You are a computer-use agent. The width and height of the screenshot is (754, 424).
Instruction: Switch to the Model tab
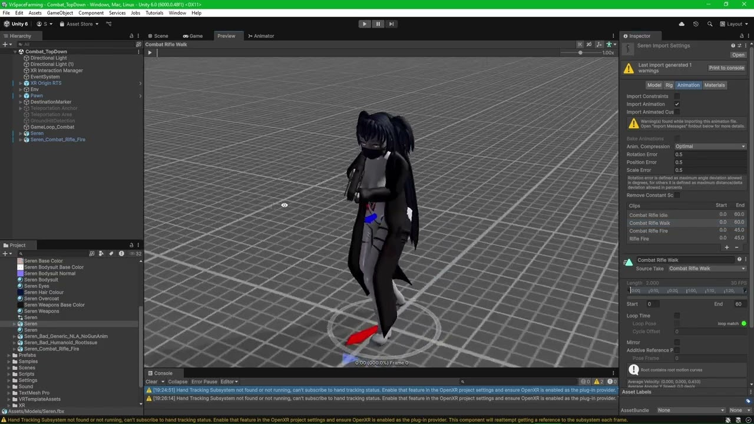coord(654,85)
